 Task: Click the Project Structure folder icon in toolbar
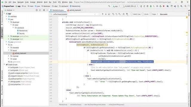[x=168, y=6]
